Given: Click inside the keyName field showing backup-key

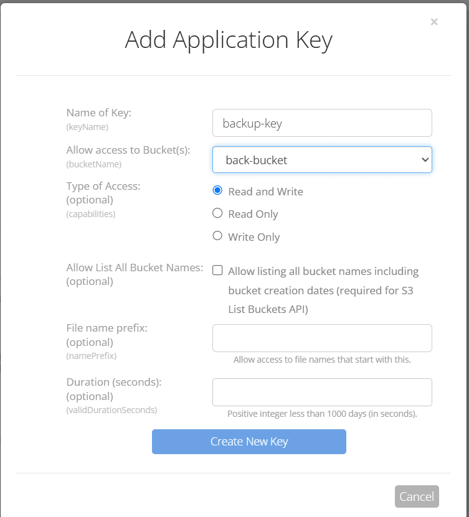Looking at the screenshot, I should (x=322, y=123).
